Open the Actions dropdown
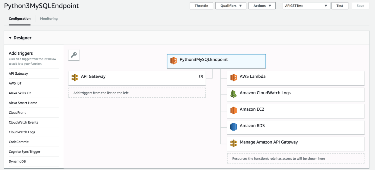Viewport: 375px width, 170px height. tap(262, 6)
